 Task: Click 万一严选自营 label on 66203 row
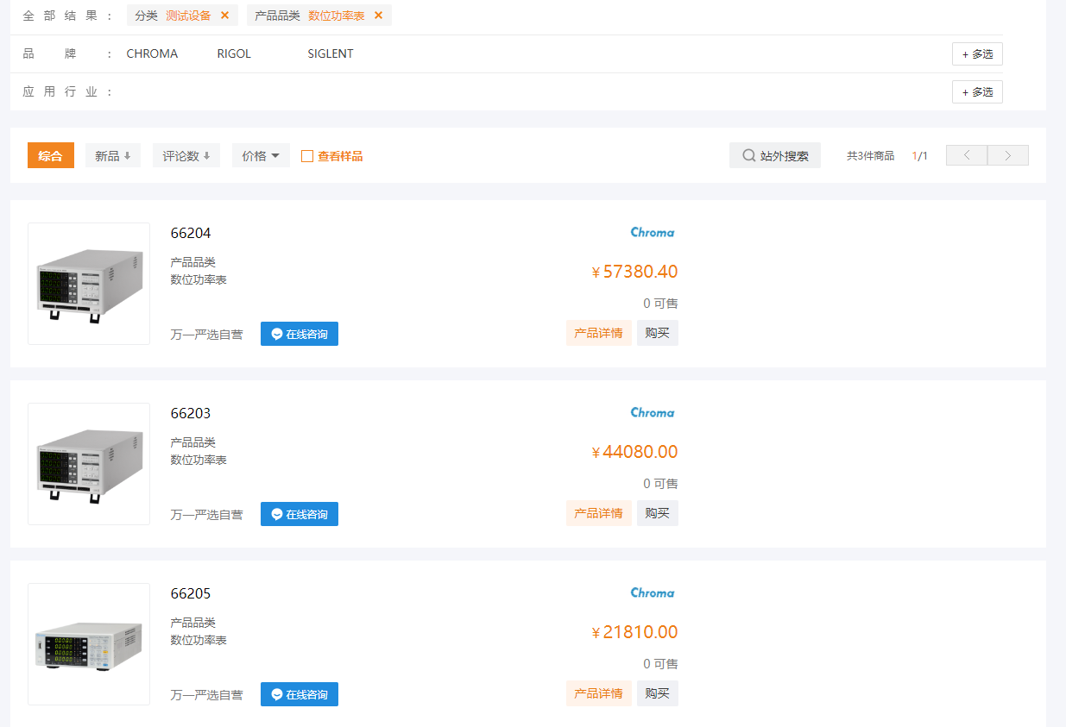(207, 515)
